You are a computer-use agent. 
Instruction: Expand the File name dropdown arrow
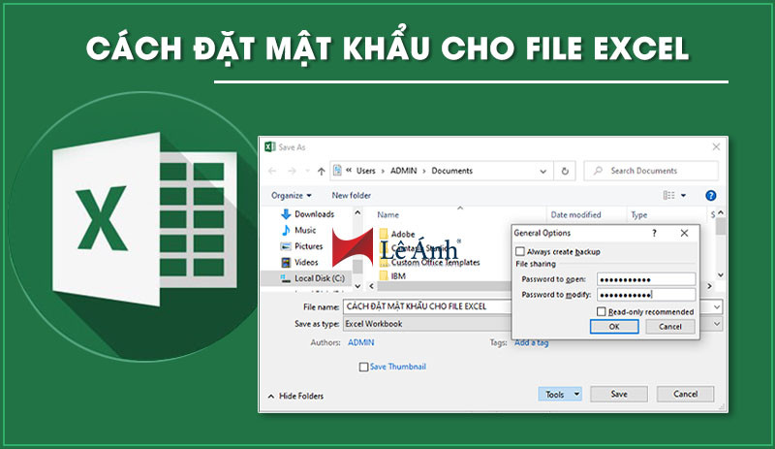point(717,306)
